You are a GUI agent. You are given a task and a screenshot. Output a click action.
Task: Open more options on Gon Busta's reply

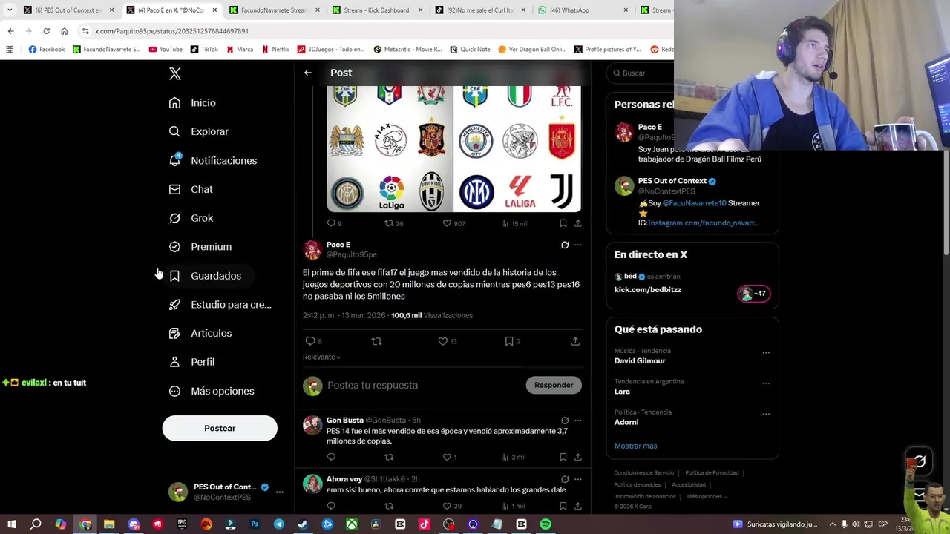coord(578,421)
